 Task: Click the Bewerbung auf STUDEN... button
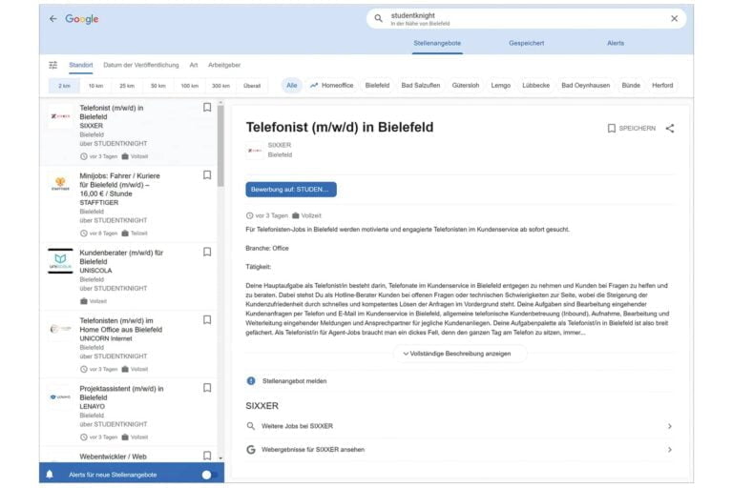click(x=291, y=190)
